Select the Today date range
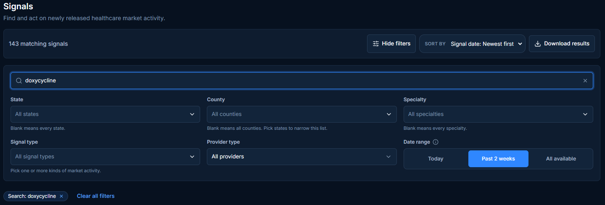The height and width of the screenshot is (205, 605). pyautogui.click(x=436, y=159)
